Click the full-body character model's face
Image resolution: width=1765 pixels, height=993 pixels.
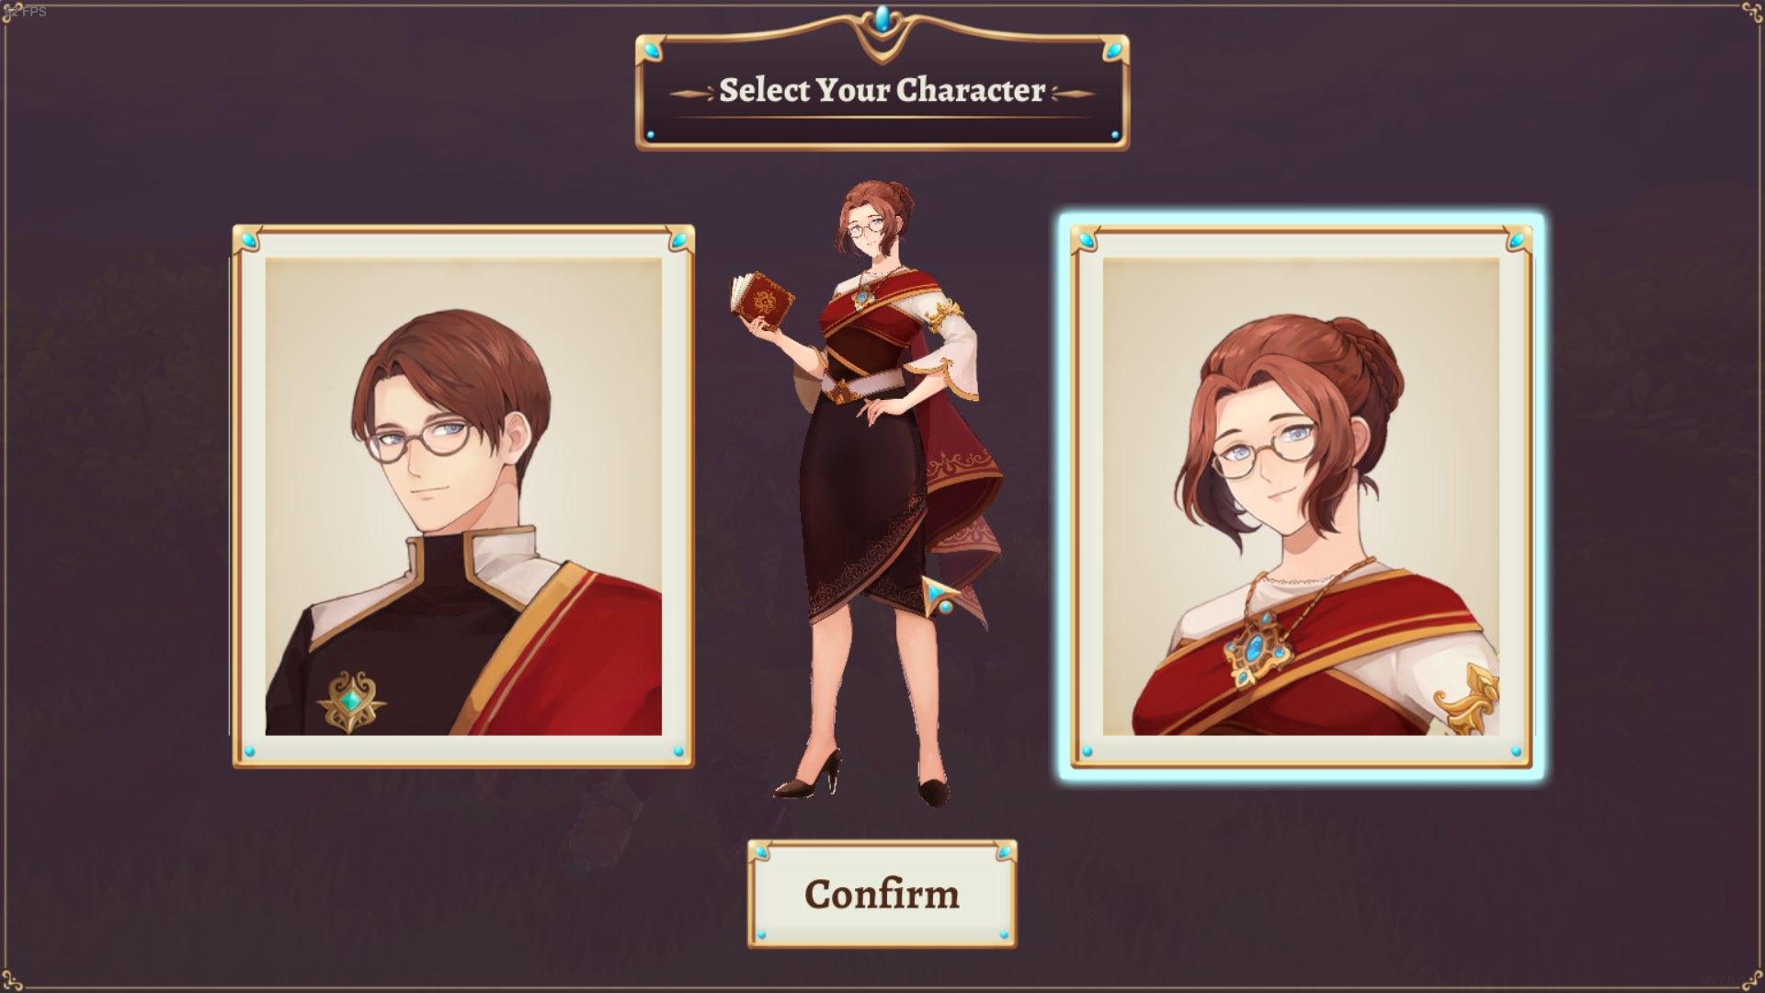coord(868,227)
